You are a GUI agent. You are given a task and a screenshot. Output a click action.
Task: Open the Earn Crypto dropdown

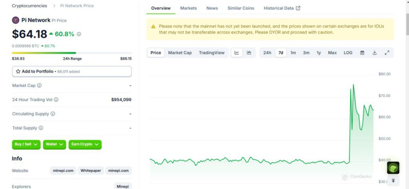85,144
